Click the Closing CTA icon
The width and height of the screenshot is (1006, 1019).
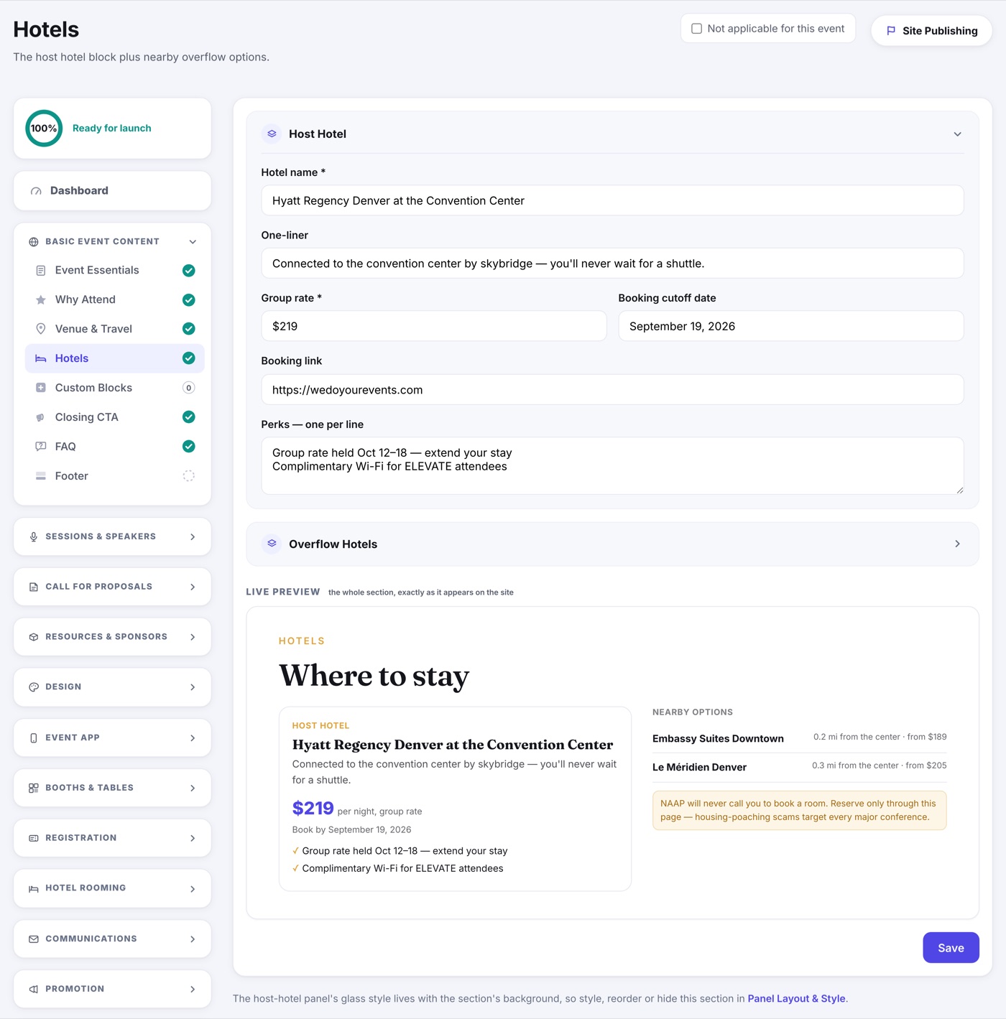point(41,417)
